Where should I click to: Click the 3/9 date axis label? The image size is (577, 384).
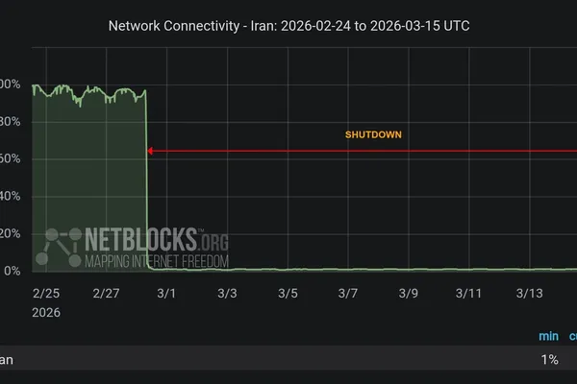[408, 292]
